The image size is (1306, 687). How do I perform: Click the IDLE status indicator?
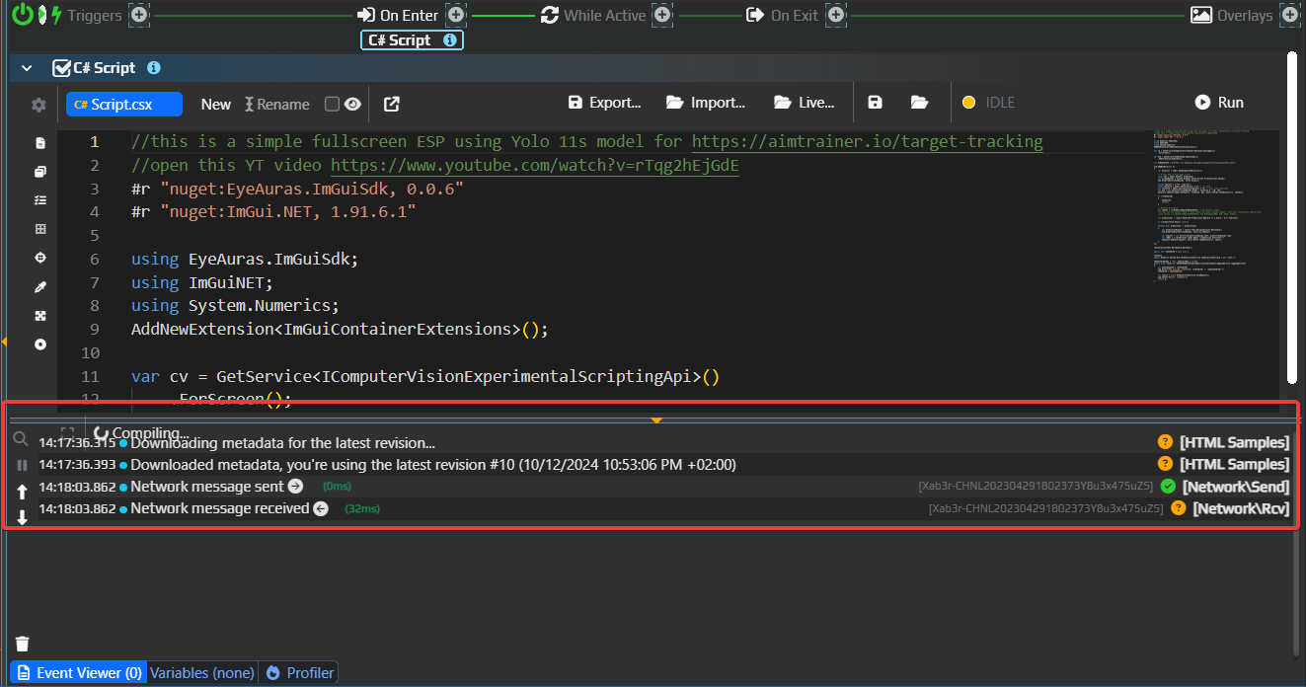tap(989, 103)
